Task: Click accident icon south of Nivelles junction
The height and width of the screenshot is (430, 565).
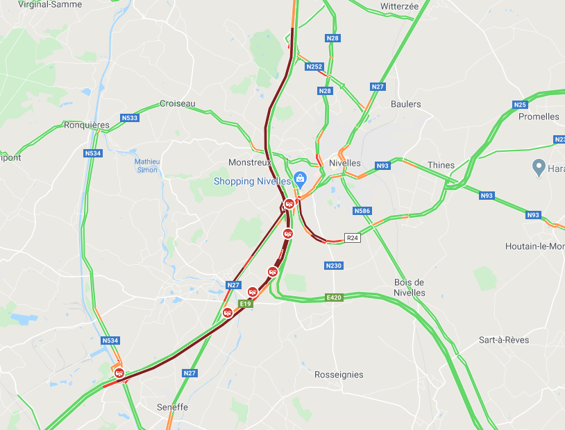Action: [287, 234]
